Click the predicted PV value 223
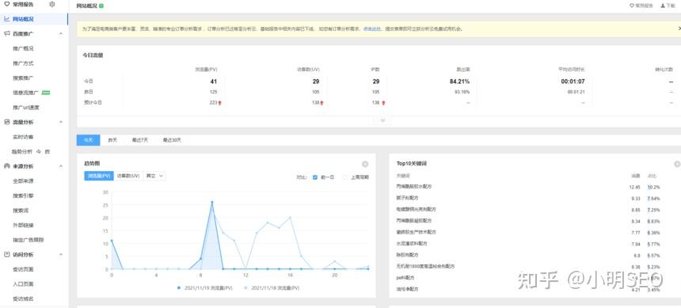The width and height of the screenshot is (681, 308). coord(213,102)
